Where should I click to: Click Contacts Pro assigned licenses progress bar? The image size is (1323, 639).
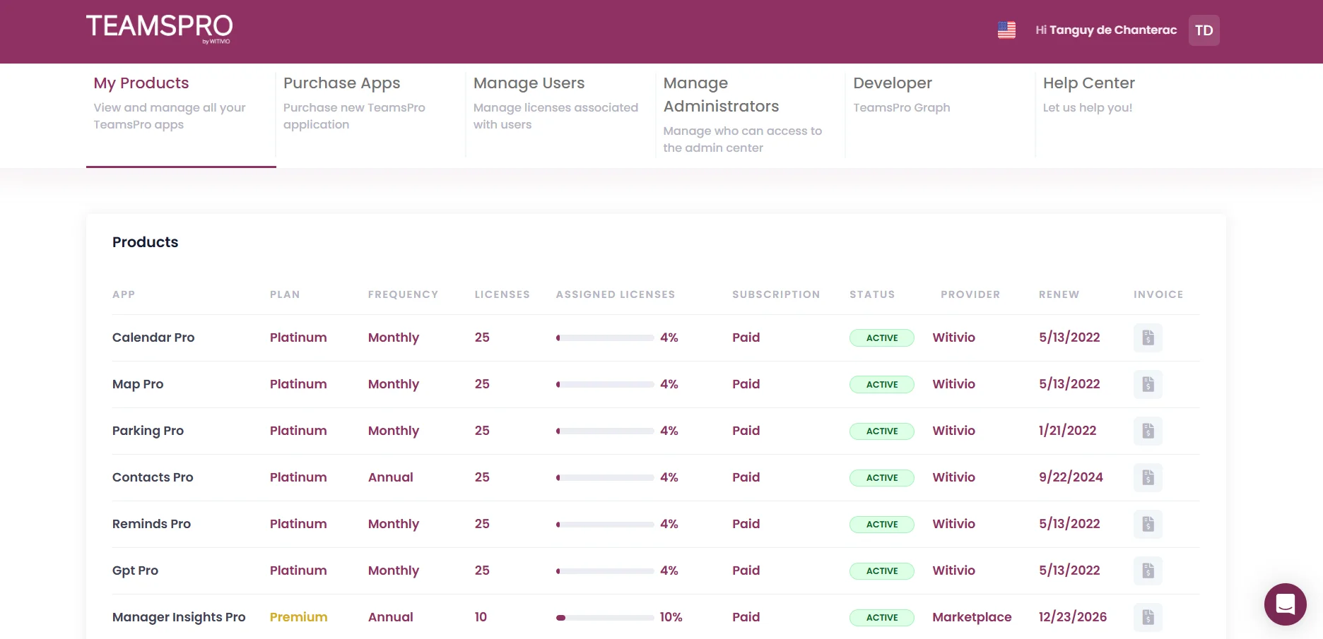point(605,478)
